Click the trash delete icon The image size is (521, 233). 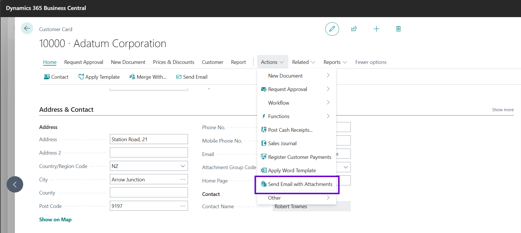pyautogui.click(x=398, y=29)
